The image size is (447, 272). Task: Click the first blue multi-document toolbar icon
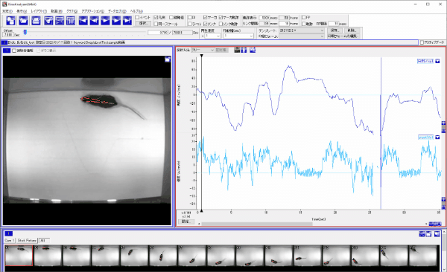tap(11, 21)
